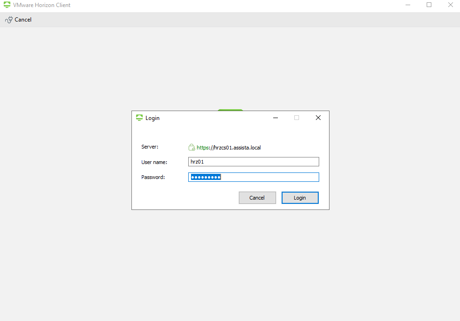Click the VMware Horizon Client title text
Viewport: 460px width, 321px height.
pyautogui.click(x=42, y=5)
